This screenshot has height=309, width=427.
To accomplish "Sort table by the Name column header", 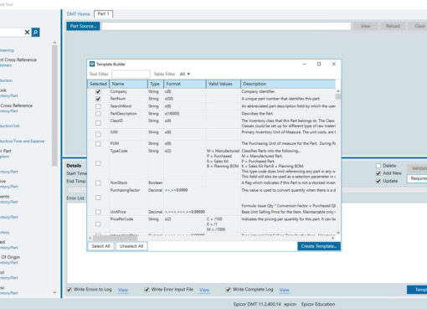I will point(128,84).
